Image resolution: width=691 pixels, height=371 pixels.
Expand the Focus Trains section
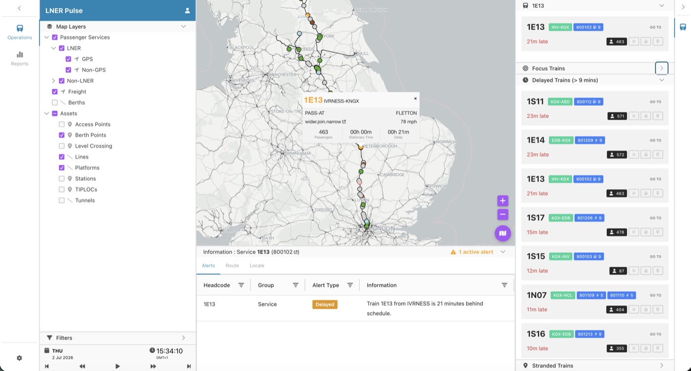(x=661, y=68)
